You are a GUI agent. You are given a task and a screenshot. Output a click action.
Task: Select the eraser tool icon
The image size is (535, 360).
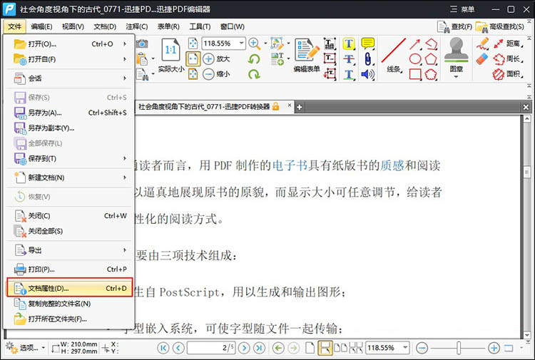[482, 59]
